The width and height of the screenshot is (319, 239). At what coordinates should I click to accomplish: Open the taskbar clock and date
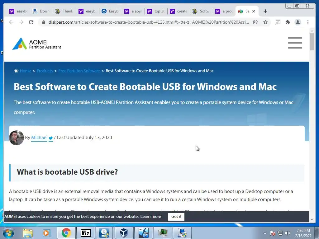[303, 233]
